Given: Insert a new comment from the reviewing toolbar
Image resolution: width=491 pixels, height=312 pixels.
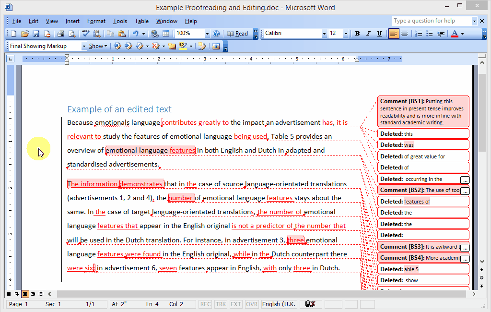Looking at the screenshot, I should tap(172, 46).
